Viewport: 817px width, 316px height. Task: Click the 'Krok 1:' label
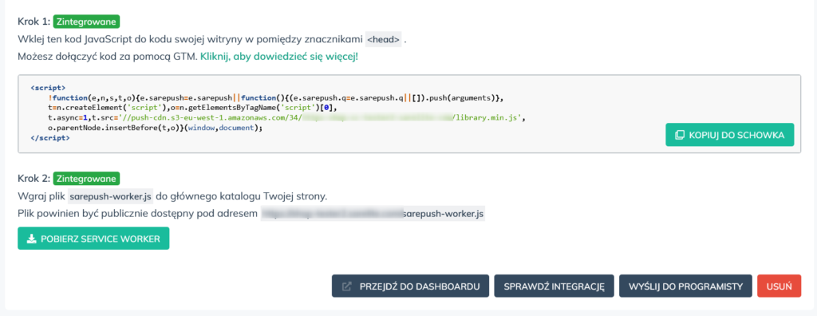[x=34, y=22]
